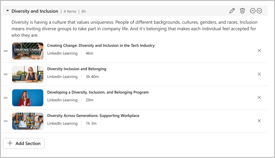
Task: Grab drag handle for Creating Change course
Action: click(x=6, y=51)
